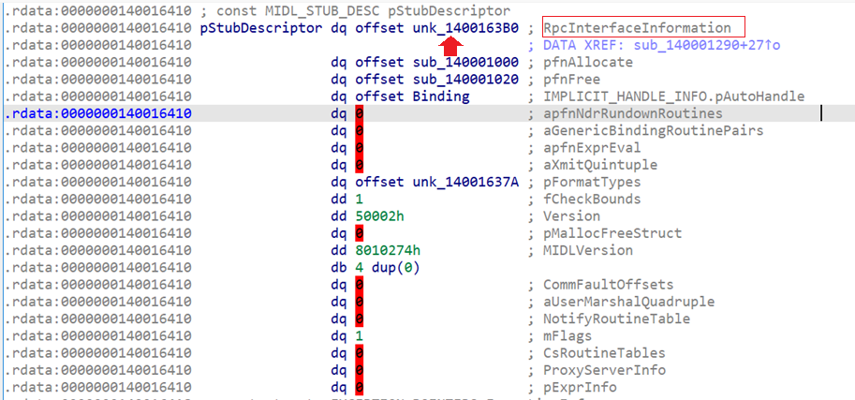
Task: Click the red zero beside apfnNdrRundownRoutines
Action: [360, 113]
